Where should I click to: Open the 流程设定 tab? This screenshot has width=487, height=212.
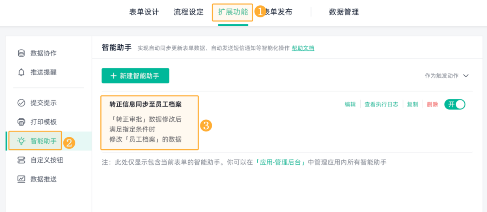189,12
